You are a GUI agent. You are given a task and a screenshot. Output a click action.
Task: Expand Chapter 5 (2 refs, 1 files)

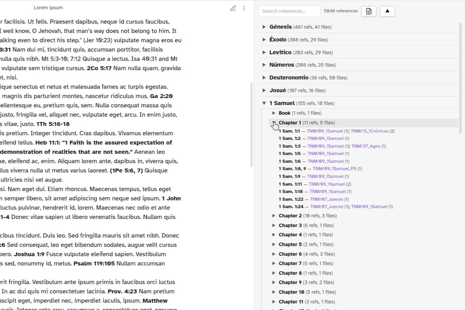point(274,245)
